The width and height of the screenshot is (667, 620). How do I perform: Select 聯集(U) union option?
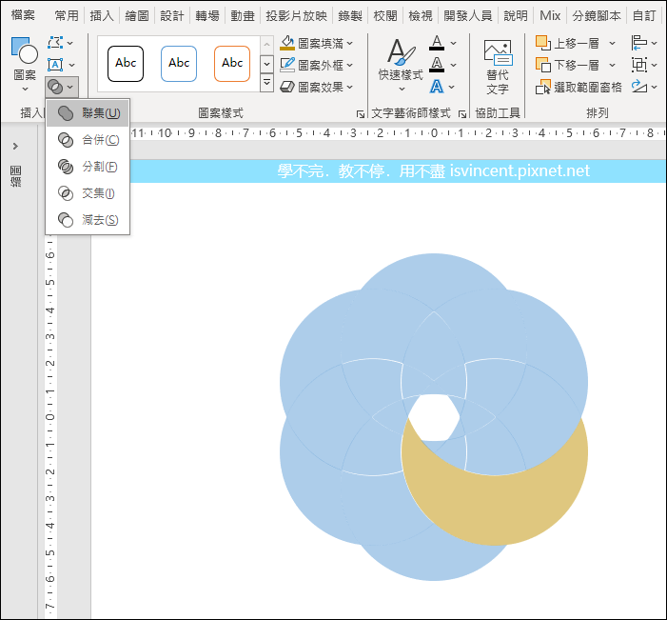[x=88, y=112]
